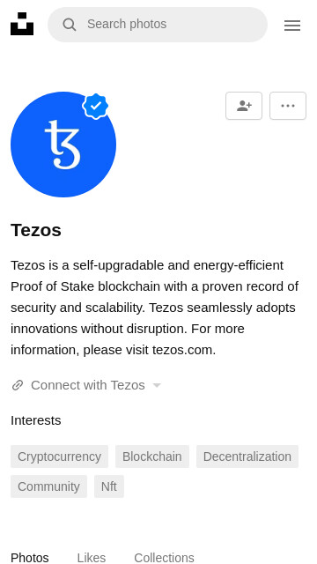Screen dimensions: 317x564
Task: Open the Unsplash home logo
Action: (22, 24)
